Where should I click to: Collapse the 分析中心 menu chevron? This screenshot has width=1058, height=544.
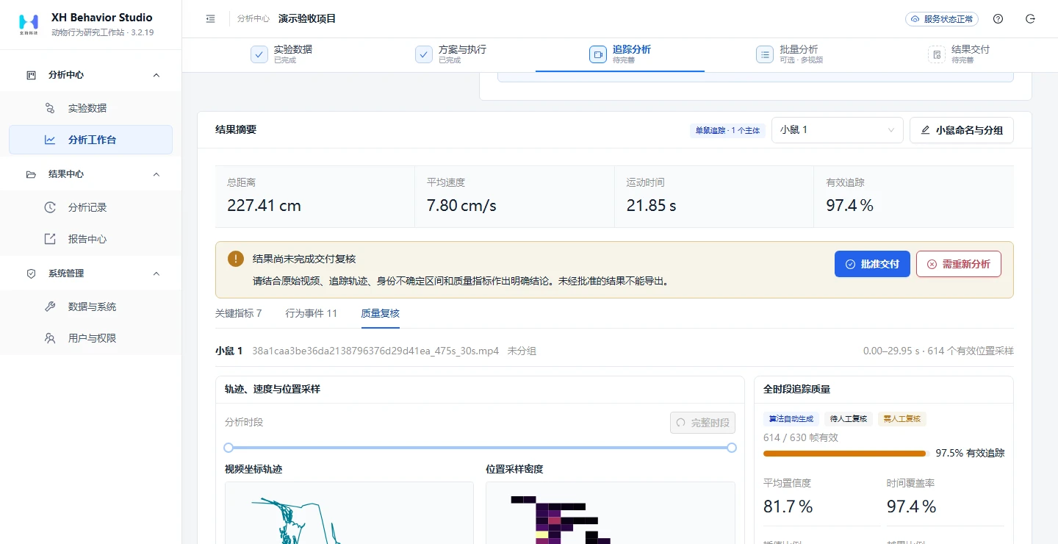[156, 75]
